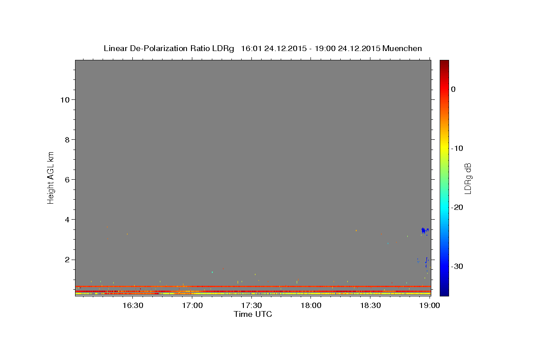This screenshot has height=355, width=533.
Task: Click the colorbar value -30
Action: 457,266
